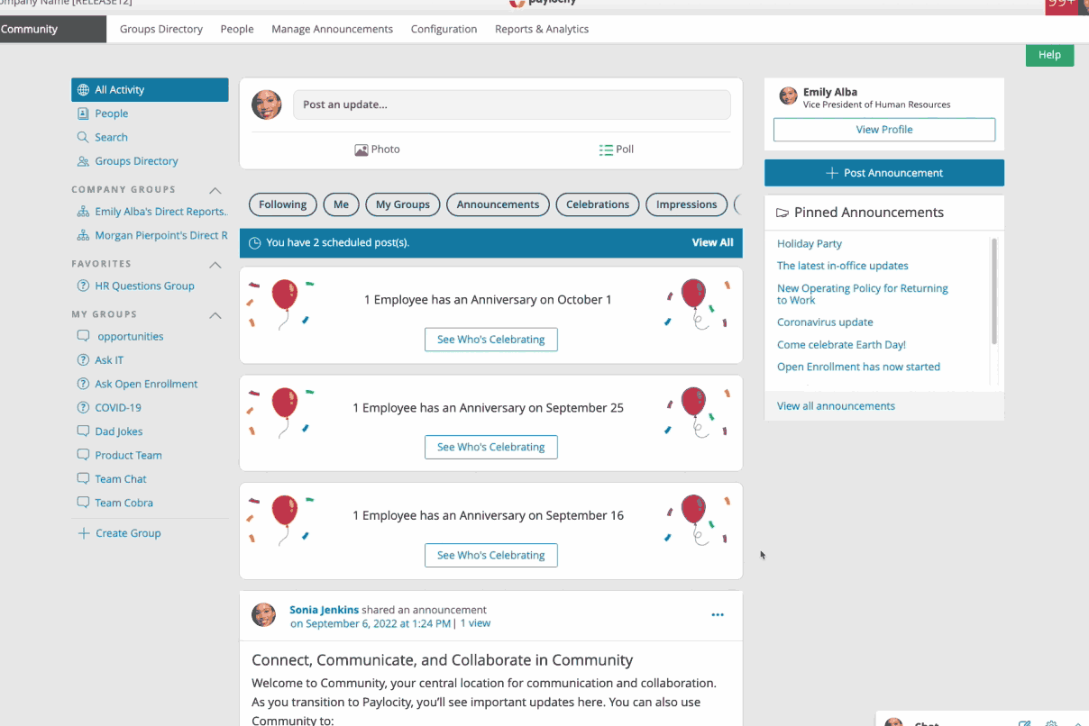Screen dimensions: 1089x726
Task: Open Come celebrate Earth Day! announcement
Action: point(841,345)
